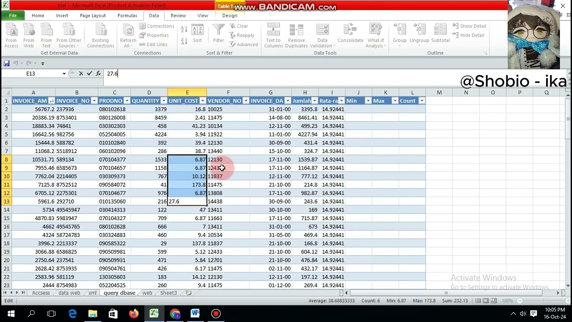Switch to the Insert ribbon tab
Image resolution: width=572 pixels, height=322 pixels.
point(62,16)
